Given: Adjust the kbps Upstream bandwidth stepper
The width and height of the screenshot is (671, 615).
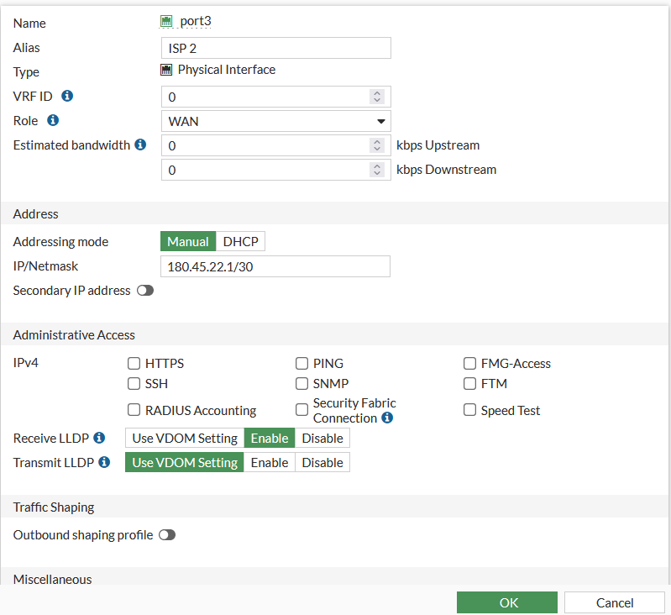Looking at the screenshot, I should (377, 145).
